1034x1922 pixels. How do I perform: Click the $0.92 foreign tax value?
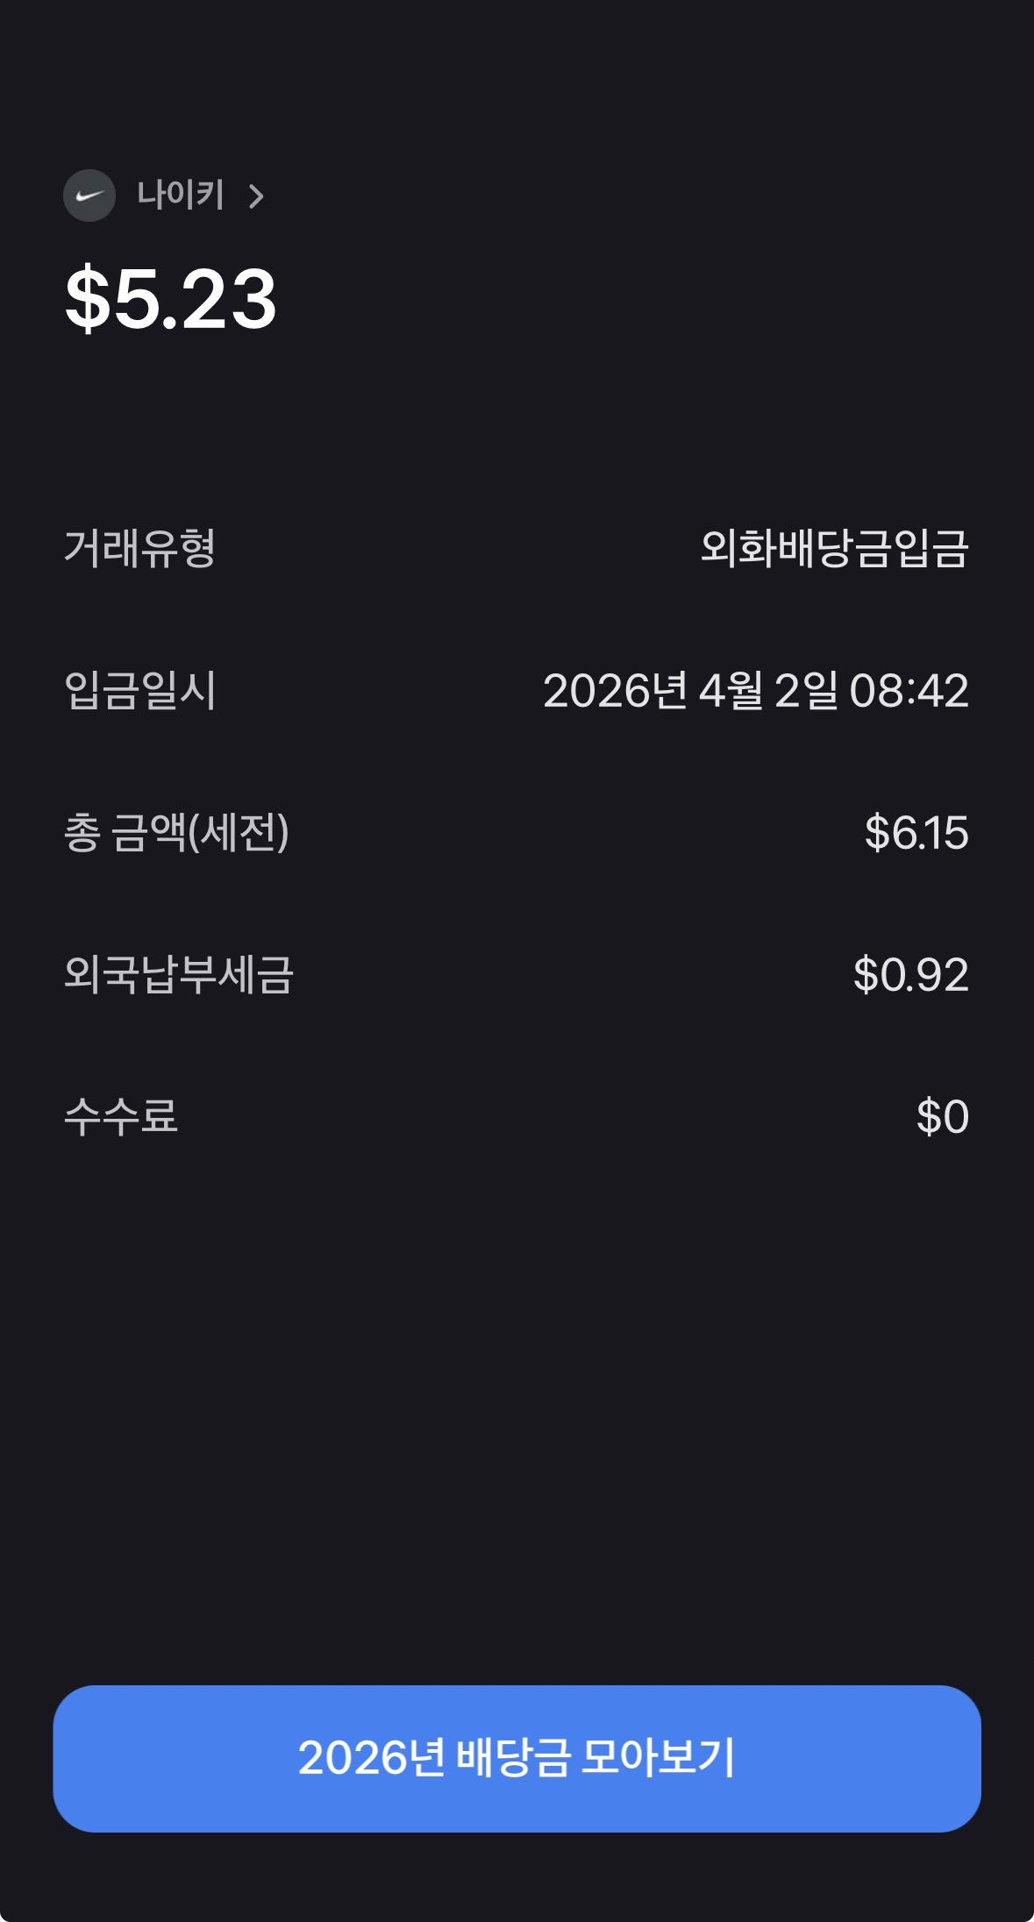coord(910,975)
